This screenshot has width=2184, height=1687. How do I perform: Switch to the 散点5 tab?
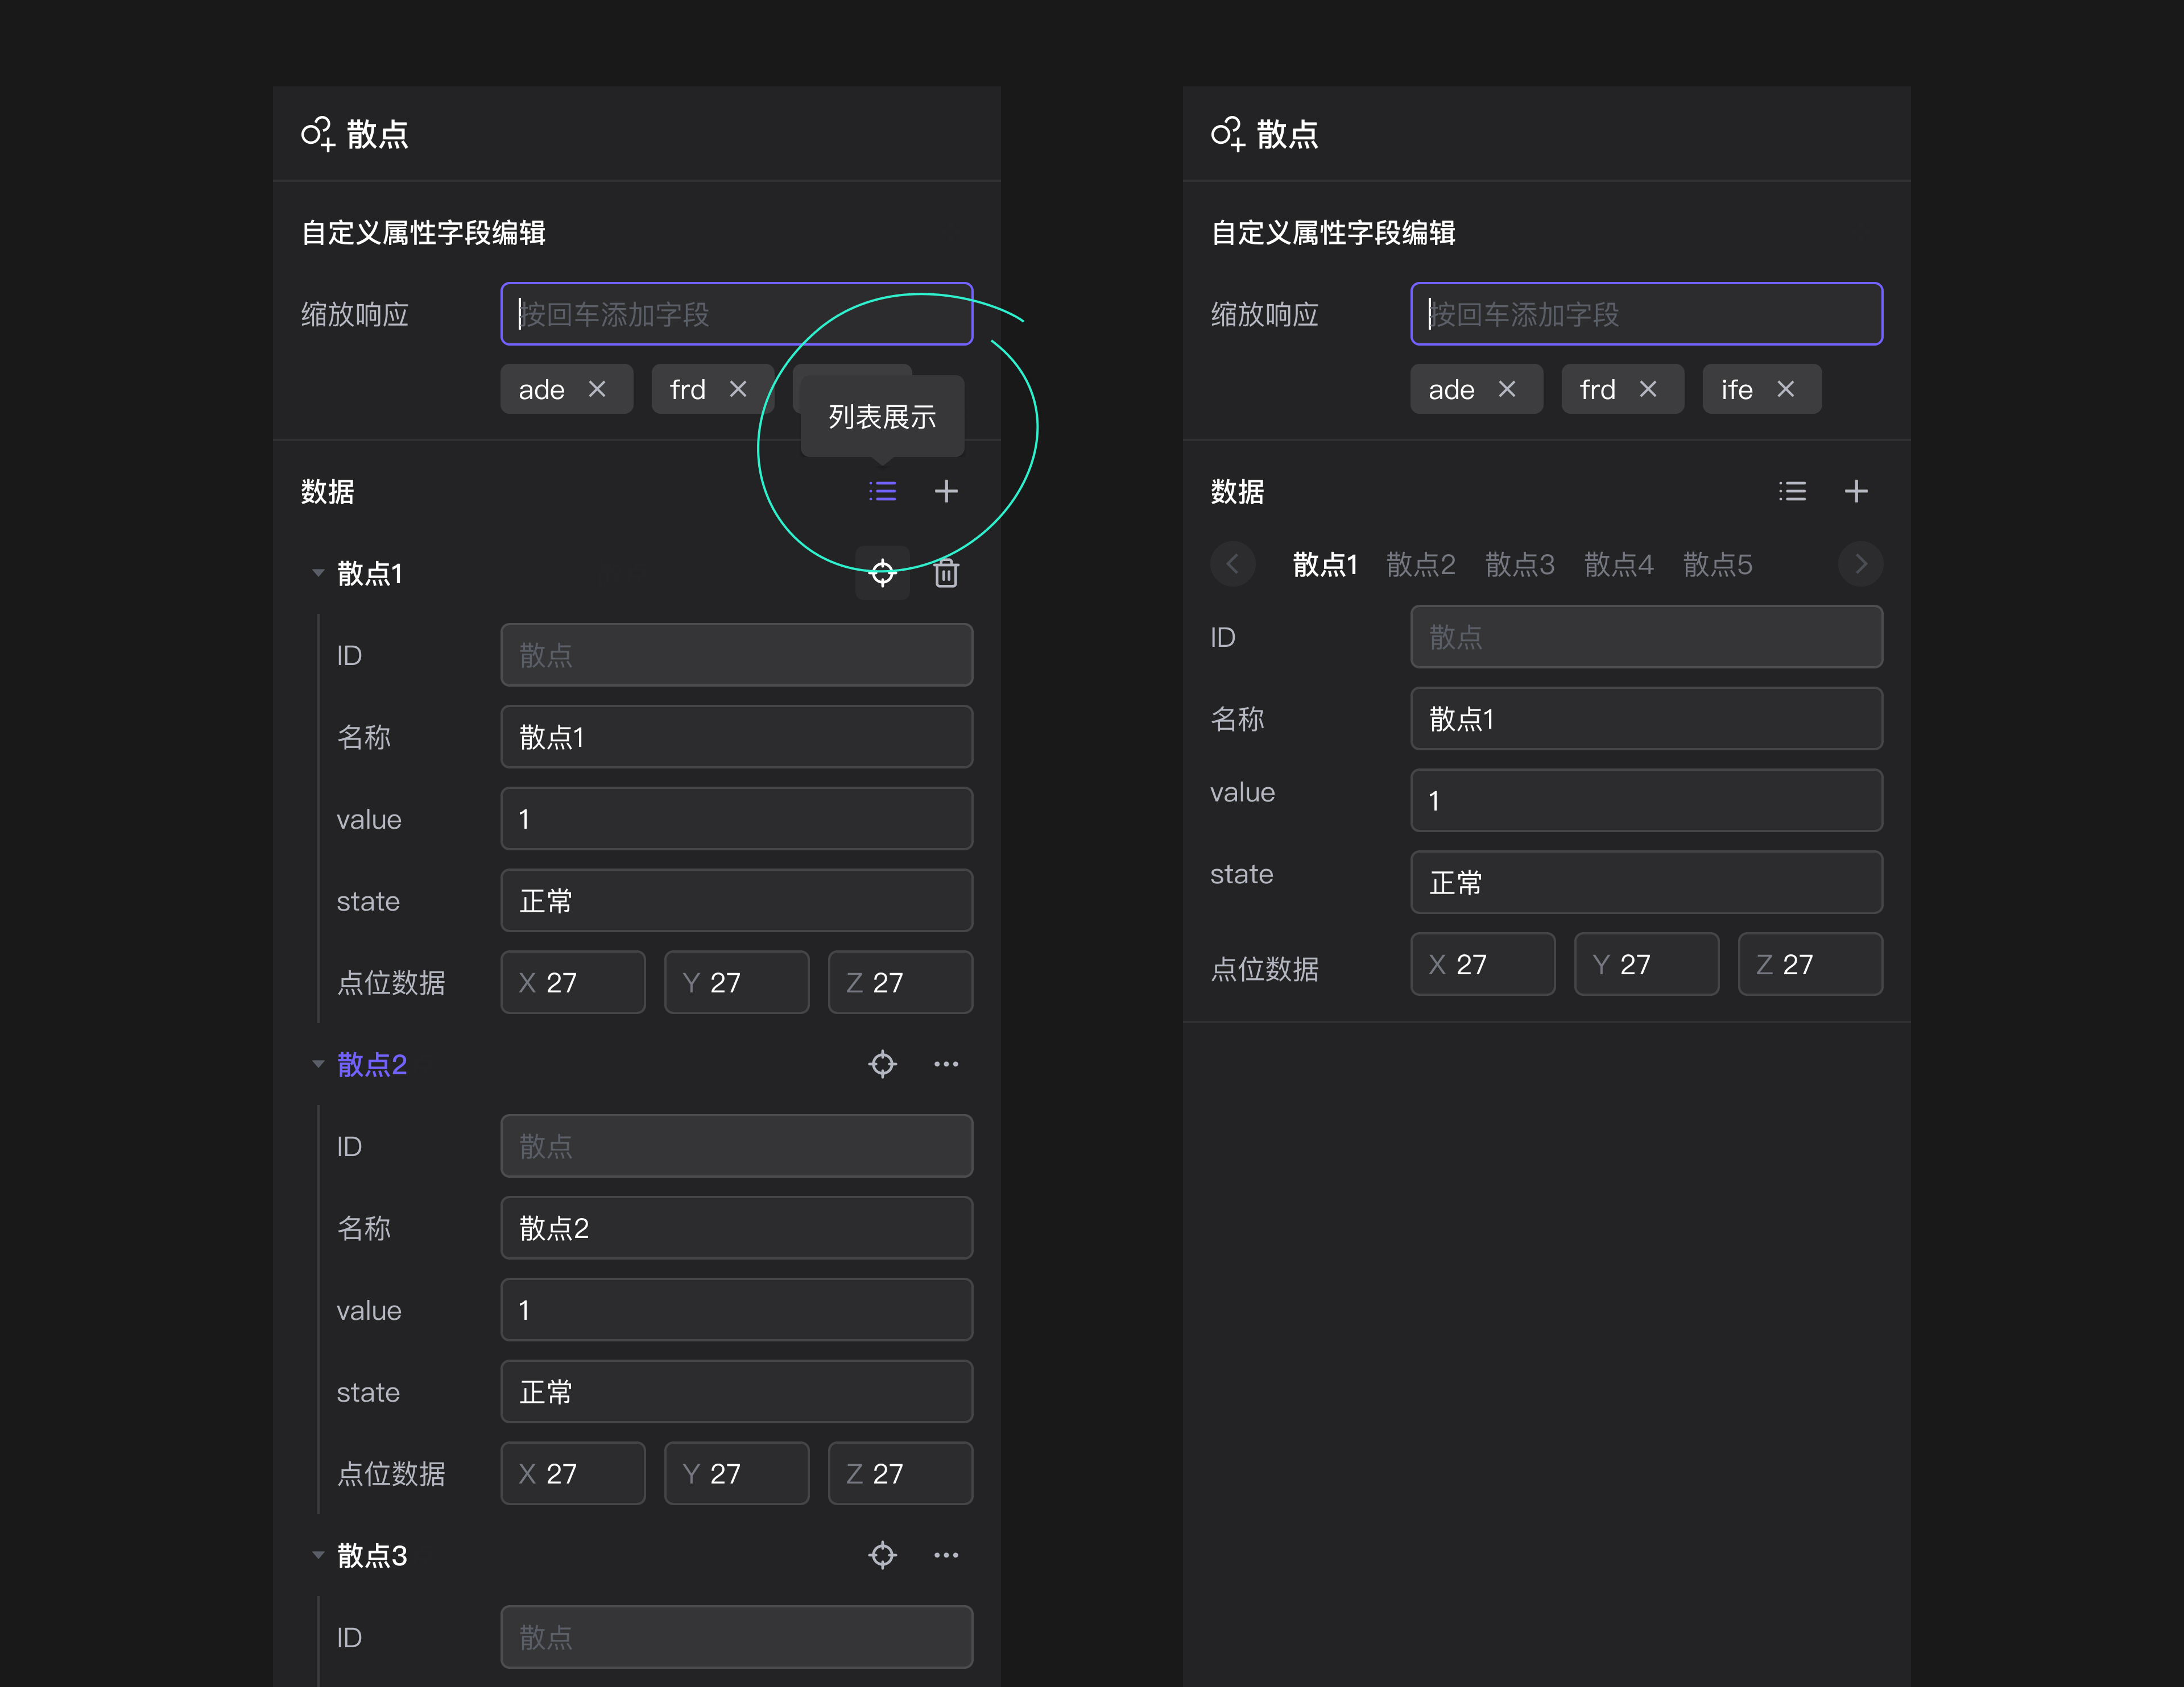click(1717, 564)
